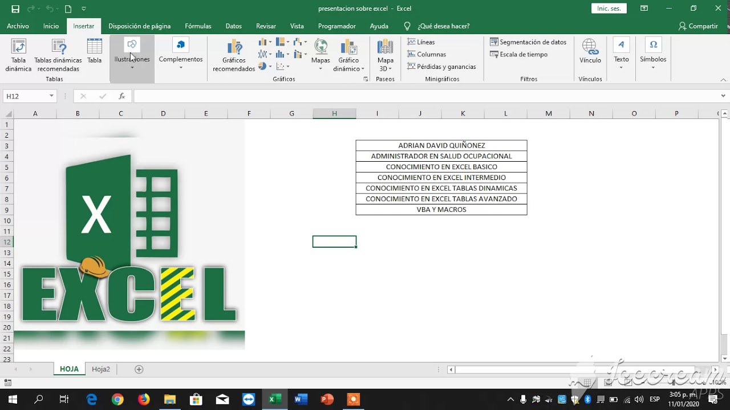Open the Texto group menu
Image resolution: width=730 pixels, height=410 pixels.
coord(621,54)
